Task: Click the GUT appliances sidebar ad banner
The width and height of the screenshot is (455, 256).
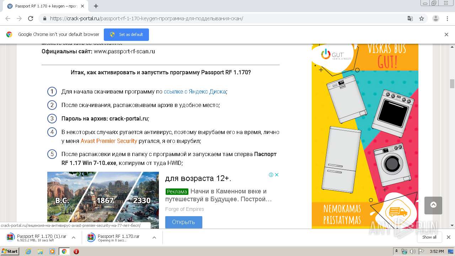Action: coord(365,136)
